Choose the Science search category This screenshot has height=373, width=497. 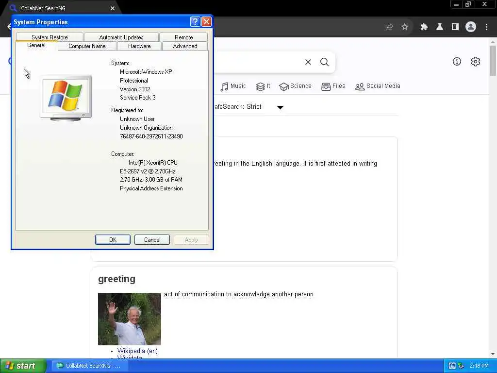(295, 86)
